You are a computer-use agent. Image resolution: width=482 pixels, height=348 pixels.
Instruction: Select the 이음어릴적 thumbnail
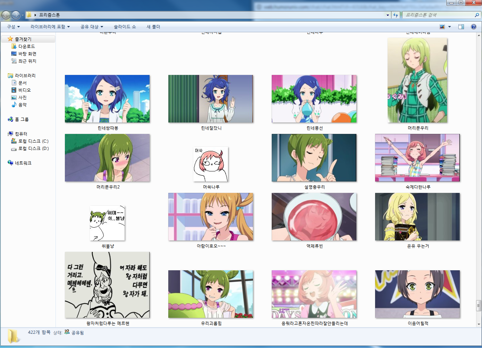[x=417, y=294]
